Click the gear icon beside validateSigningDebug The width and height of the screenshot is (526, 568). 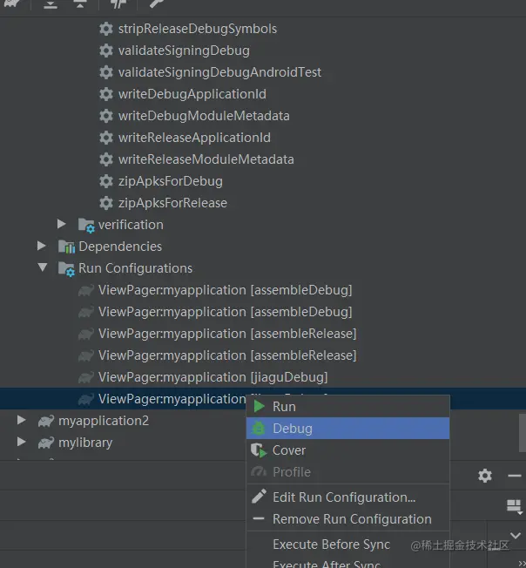(x=106, y=51)
